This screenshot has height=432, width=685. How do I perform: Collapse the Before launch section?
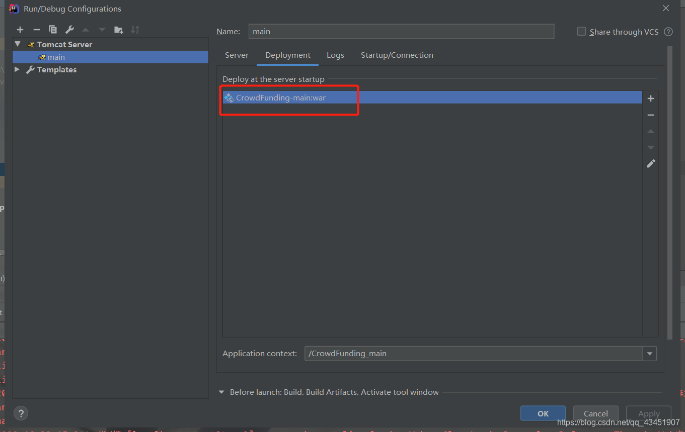click(221, 392)
